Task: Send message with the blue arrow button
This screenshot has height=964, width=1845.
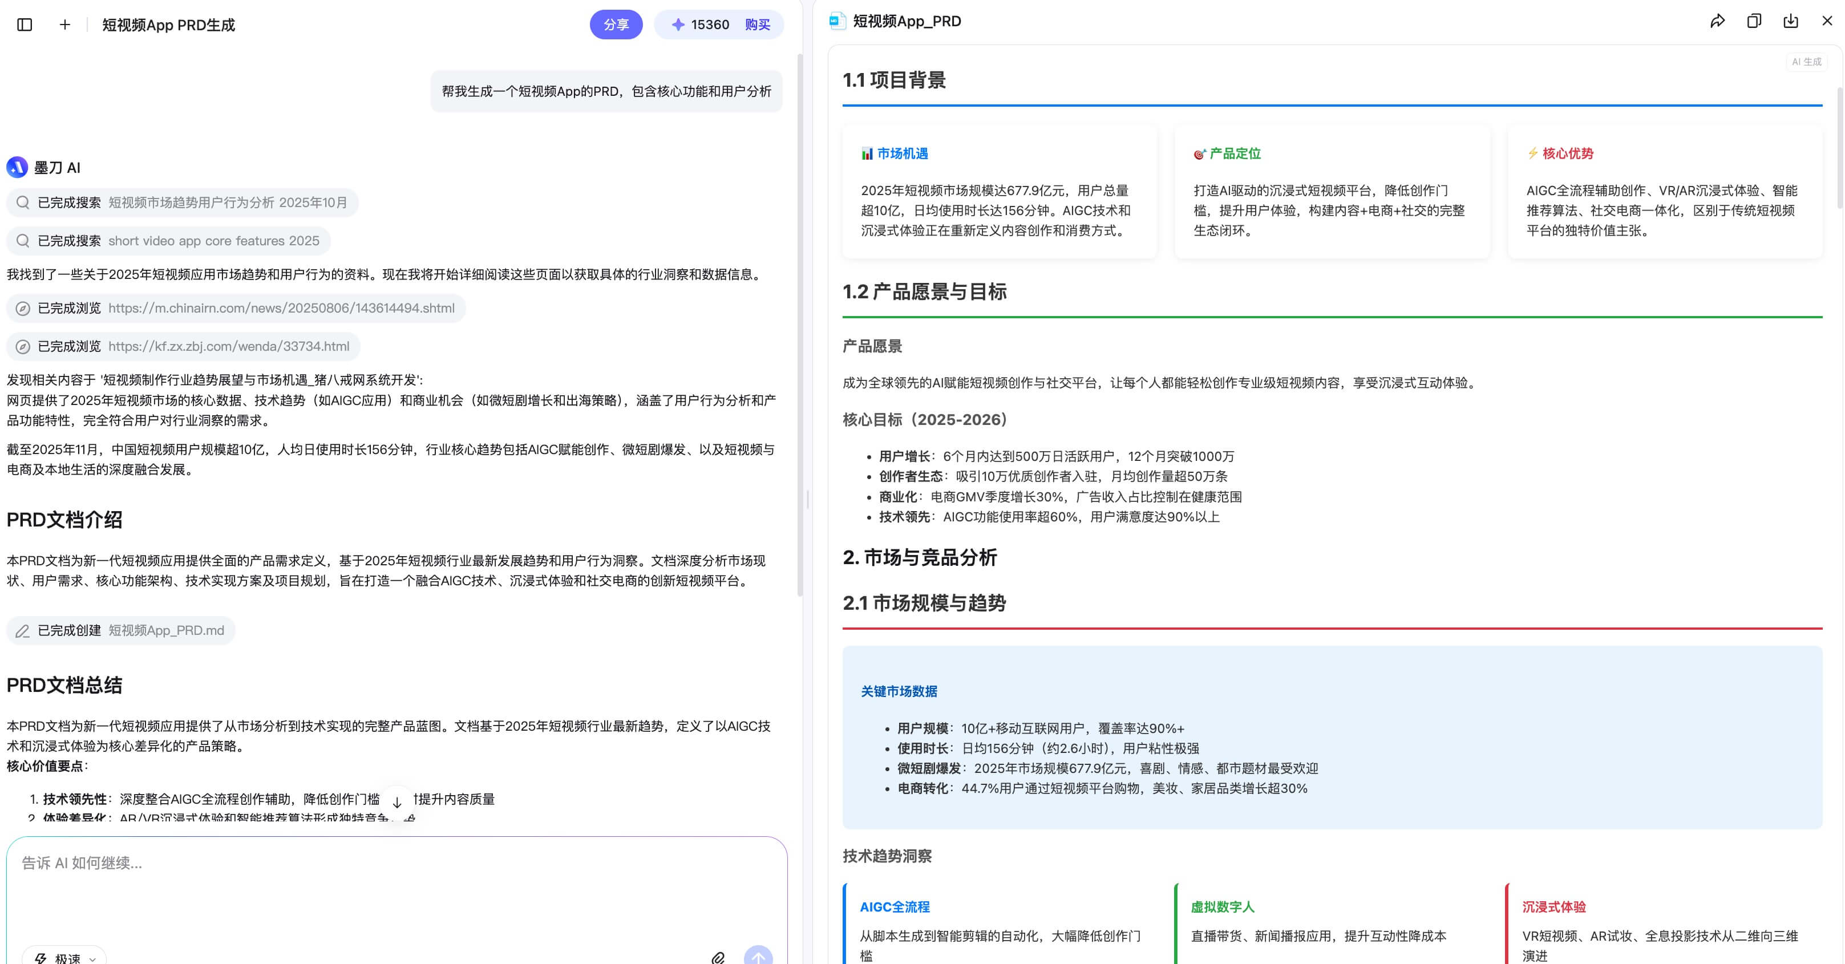Action: tap(759, 957)
